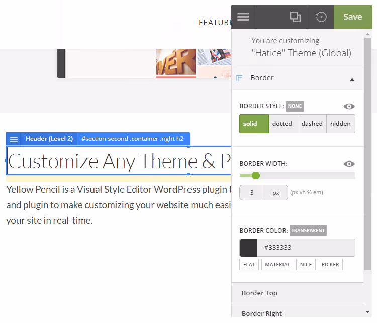Click border width value field showing 3

coord(252,193)
